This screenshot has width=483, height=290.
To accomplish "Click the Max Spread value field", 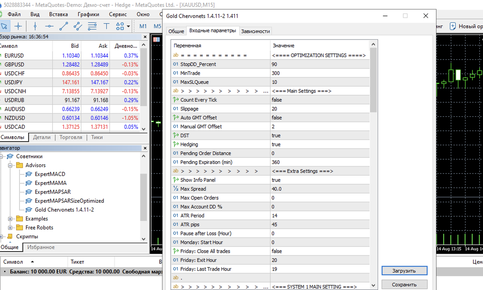I will click(319, 189).
